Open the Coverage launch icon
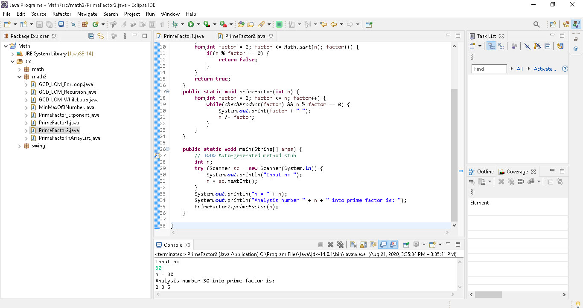 point(207,24)
